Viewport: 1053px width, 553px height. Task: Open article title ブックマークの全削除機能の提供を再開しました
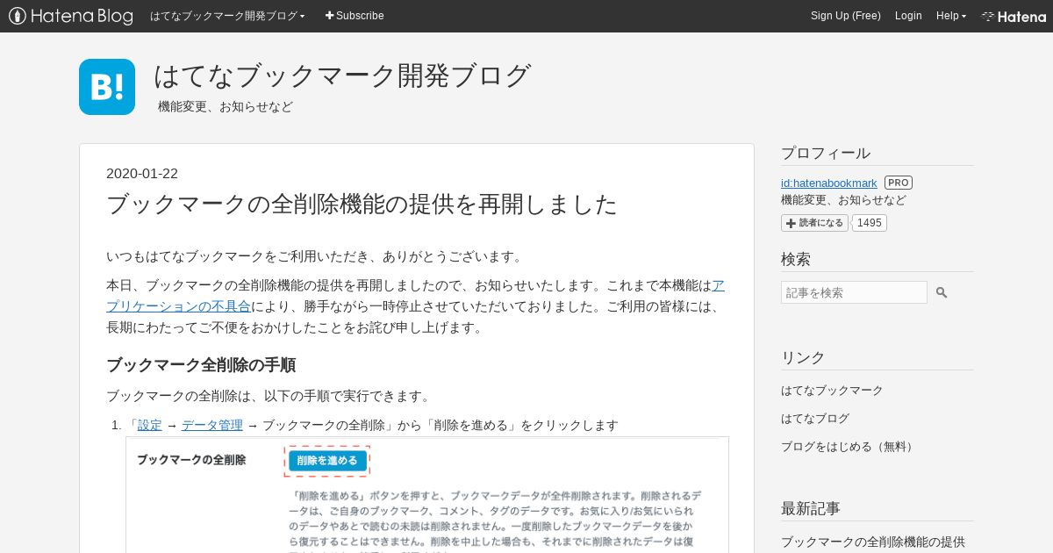(362, 205)
